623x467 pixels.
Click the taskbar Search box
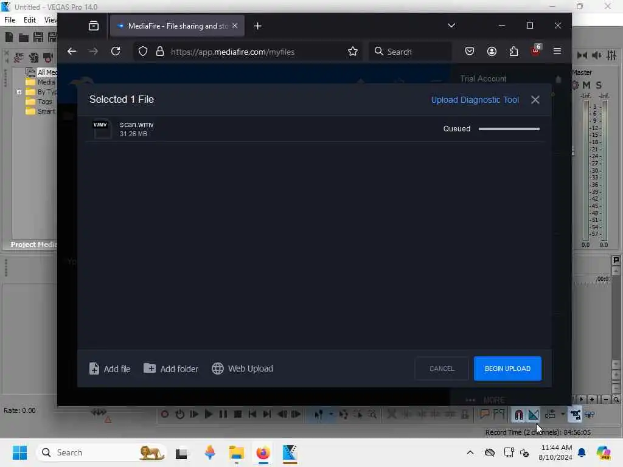(102, 452)
